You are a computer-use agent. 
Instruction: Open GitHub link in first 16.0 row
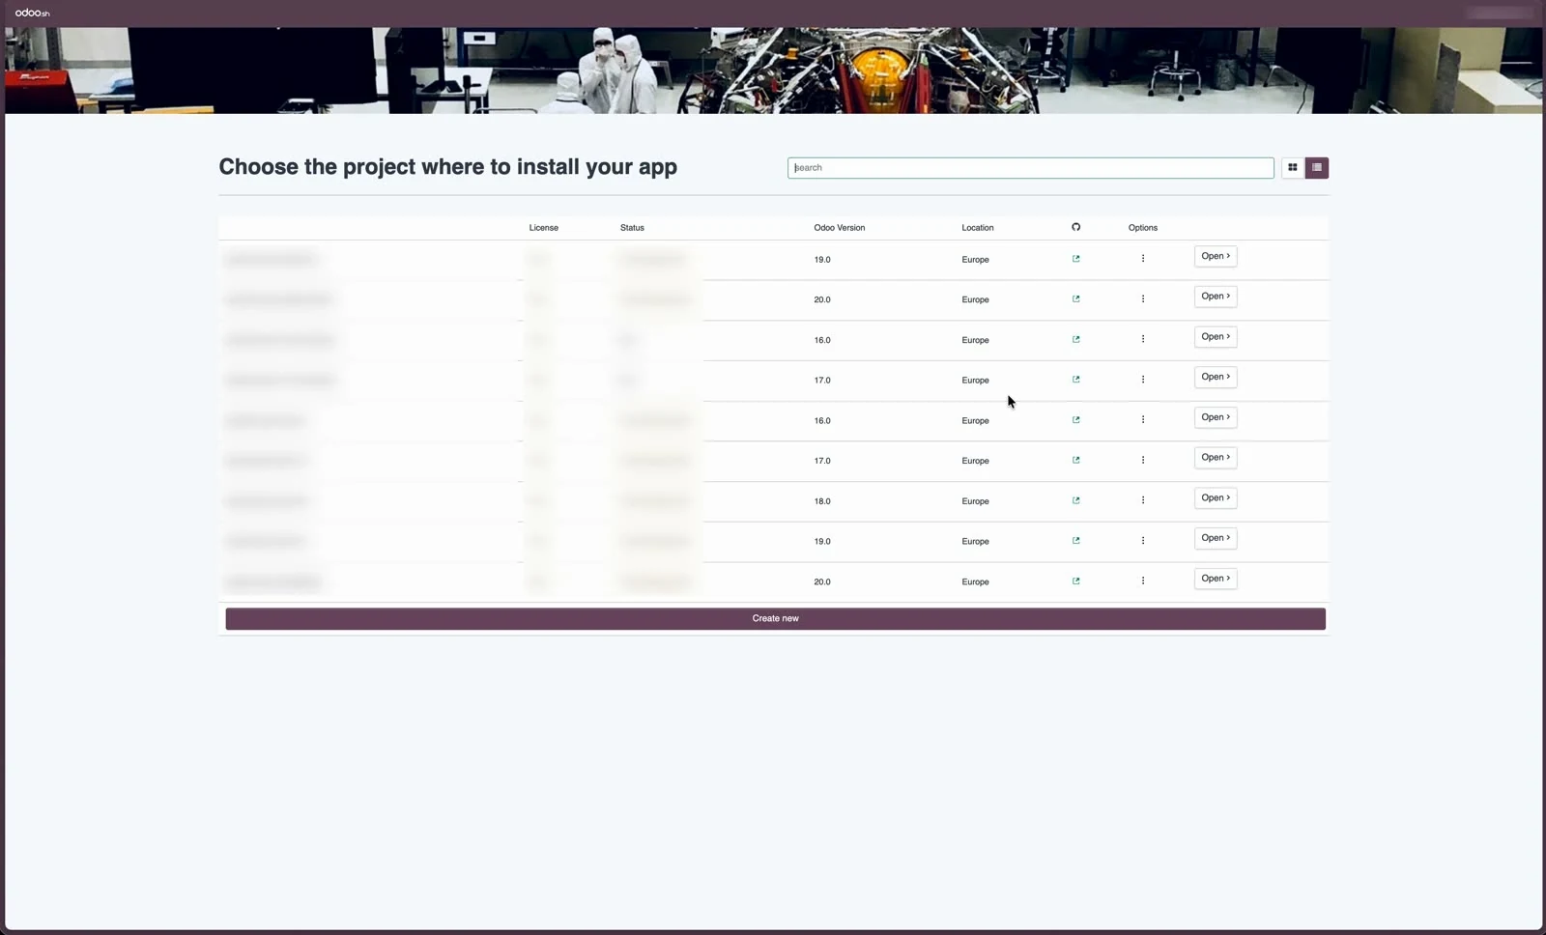[x=1075, y=340]
